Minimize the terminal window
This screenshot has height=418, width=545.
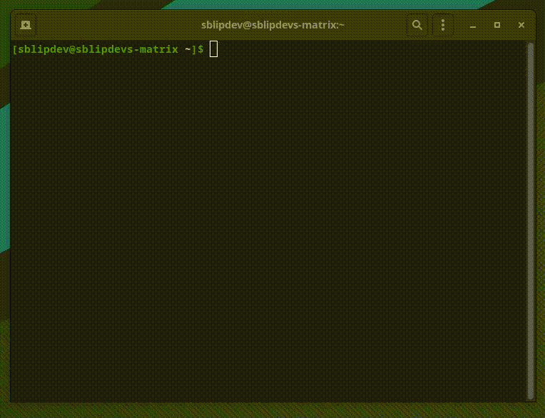point(473,26)
